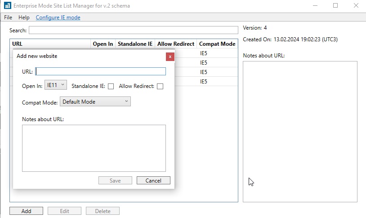Minimize the Site List Manager window
The width and height of the screenshot is (366, 218).
point(315,5)
